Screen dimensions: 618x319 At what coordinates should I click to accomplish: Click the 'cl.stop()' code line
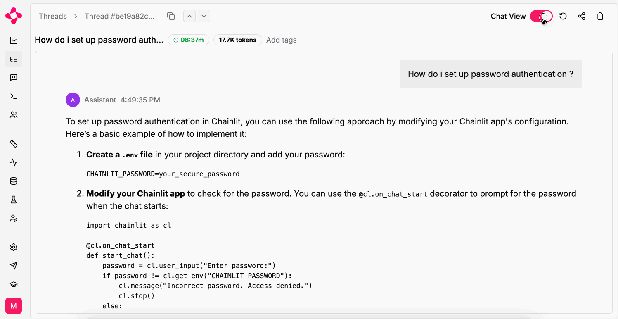pyautogui.click(x=137, y=296)
